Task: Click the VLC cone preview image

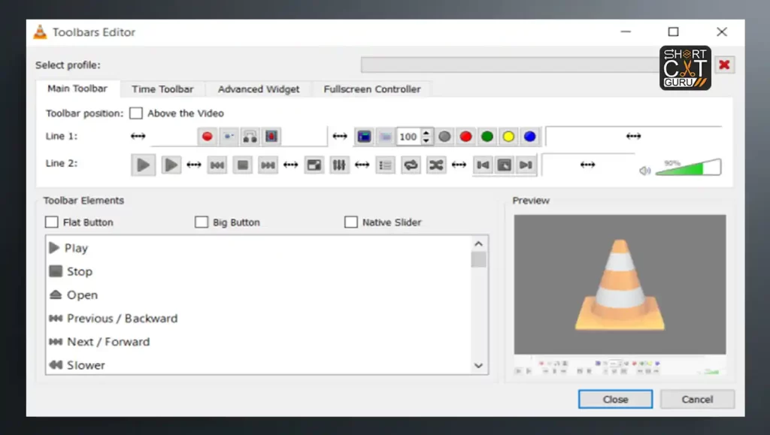Action: coord(620,285)
